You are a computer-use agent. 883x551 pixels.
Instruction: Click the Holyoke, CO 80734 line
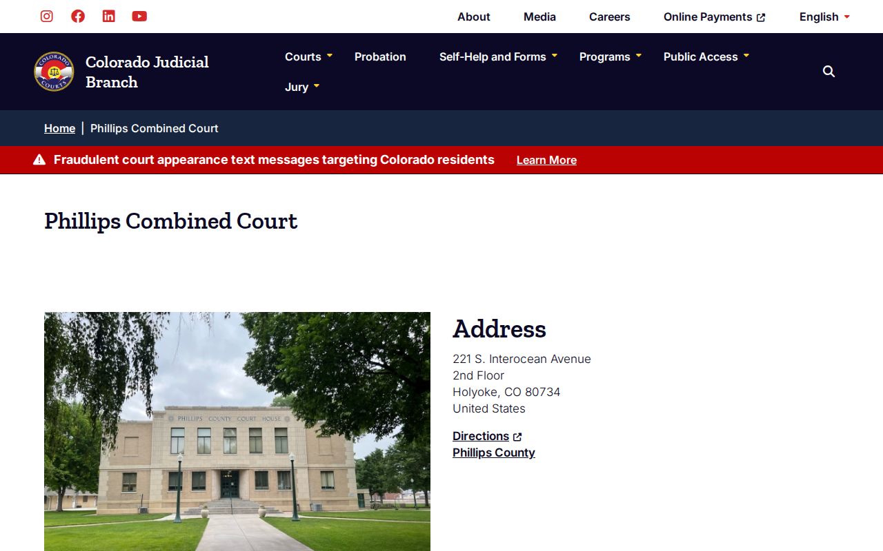point(506,392)
